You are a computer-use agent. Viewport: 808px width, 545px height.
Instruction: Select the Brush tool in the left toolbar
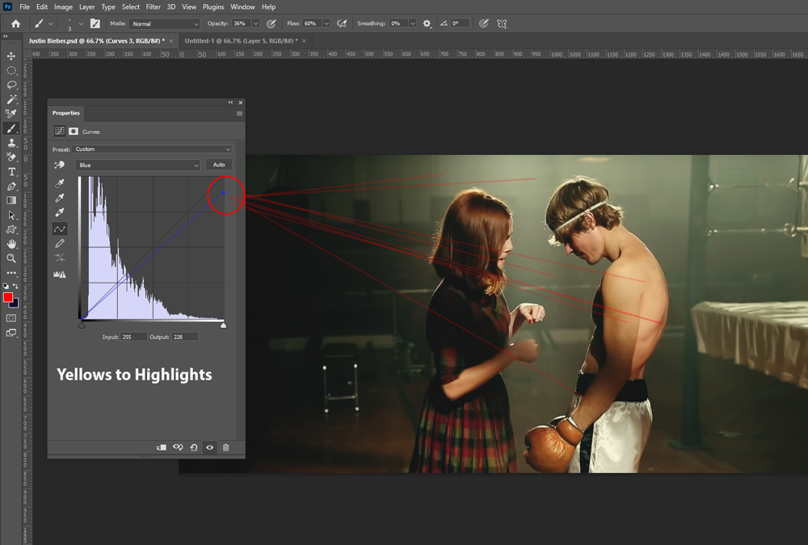11,128
